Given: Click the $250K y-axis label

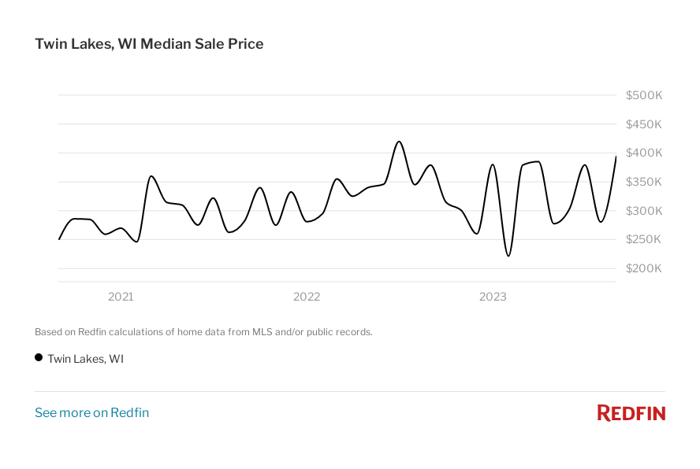Looking at the screenshot, I should pos(644,239).
